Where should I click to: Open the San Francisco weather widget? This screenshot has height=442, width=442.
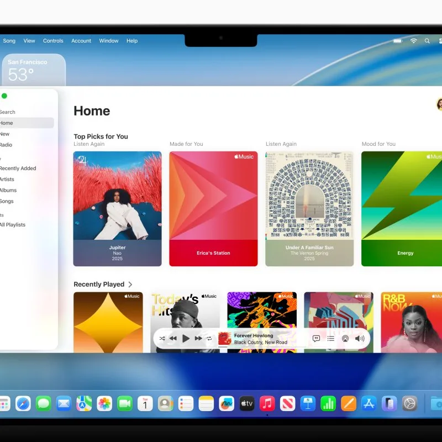pos(34,70)
